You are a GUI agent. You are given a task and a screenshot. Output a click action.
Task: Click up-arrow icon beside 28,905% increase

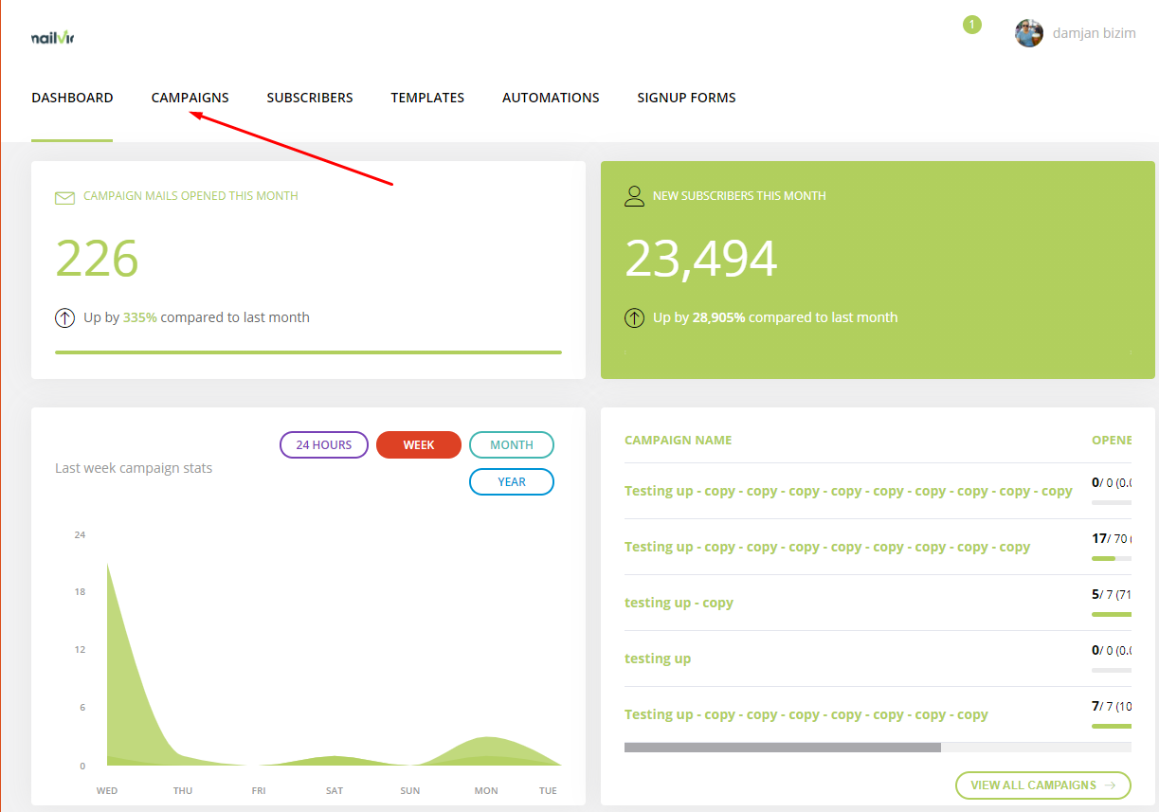(634, 318)
